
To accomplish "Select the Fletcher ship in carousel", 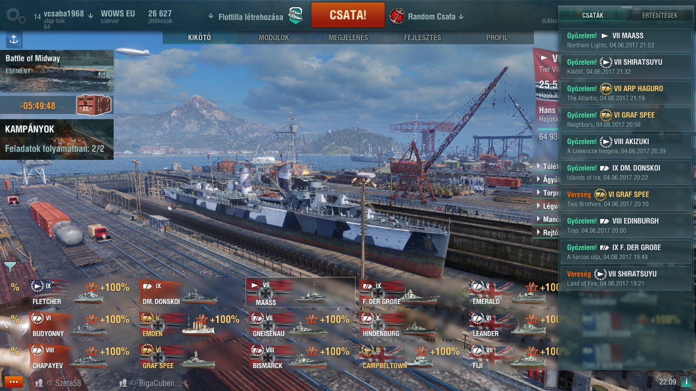I will click(x=80, y=293).
